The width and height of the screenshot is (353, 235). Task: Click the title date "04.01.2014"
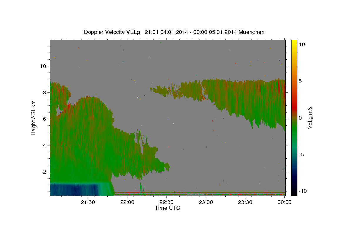[174, 32]
